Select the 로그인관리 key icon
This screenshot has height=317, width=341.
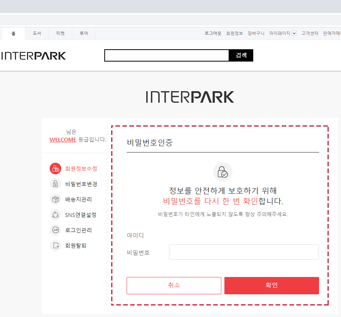55,230
